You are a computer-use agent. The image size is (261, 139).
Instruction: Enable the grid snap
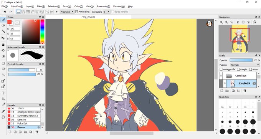[28, 12]
